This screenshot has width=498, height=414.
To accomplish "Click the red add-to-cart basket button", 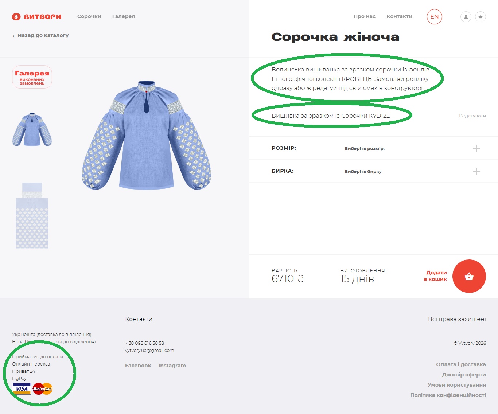I will click(469, 276).
